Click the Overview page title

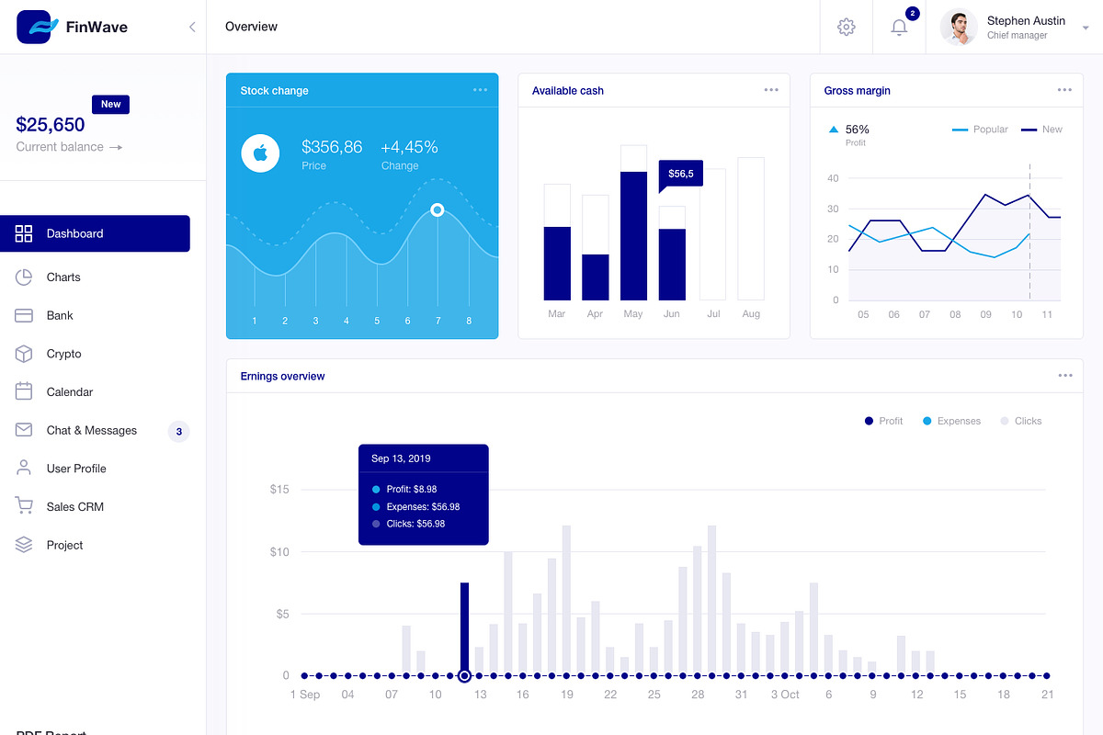(251, 27)
